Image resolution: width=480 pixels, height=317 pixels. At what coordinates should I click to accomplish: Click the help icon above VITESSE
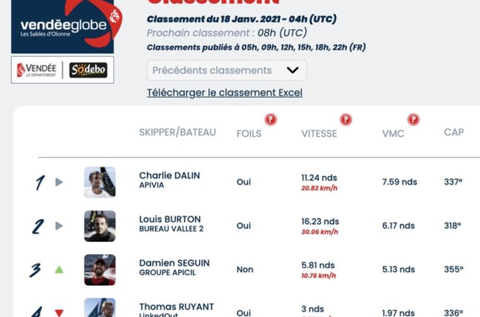click(346, 119)
